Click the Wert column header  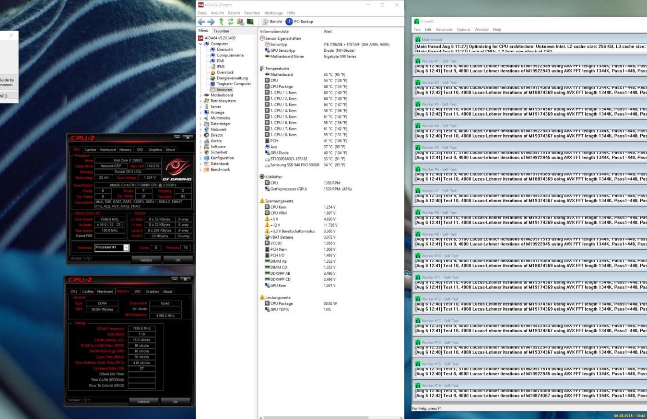(x=363, y=31)
